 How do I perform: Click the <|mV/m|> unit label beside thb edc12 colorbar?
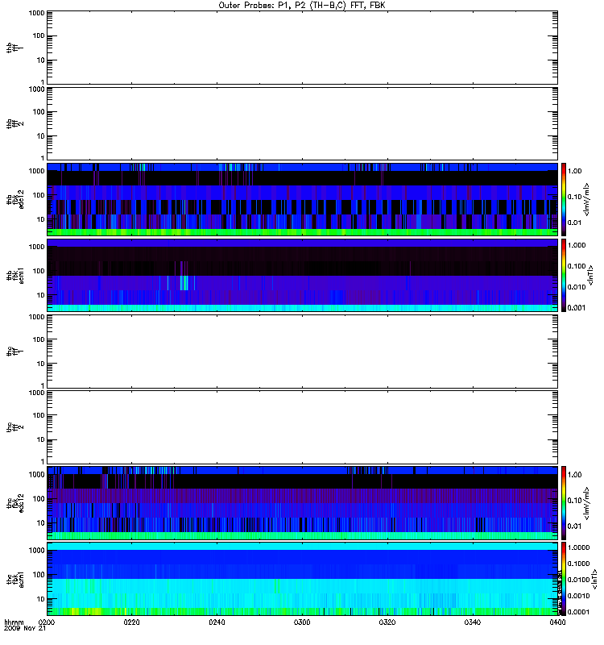tap(586, 199)
